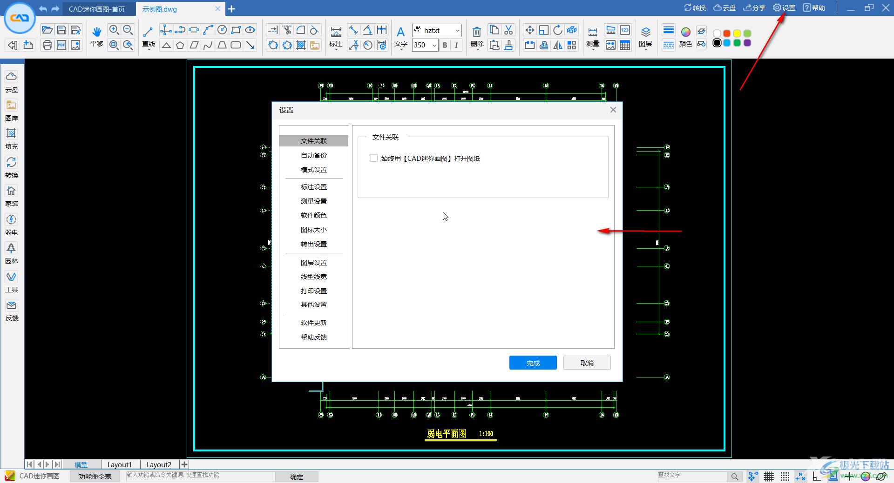Select the circle drawing tool
894x483 pixels.
[x=222, y=30]
